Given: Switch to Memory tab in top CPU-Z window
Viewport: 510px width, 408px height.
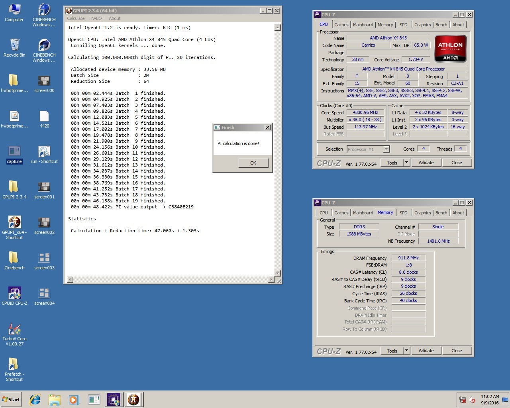Looking at the screenshot, I should click(385, 25).
